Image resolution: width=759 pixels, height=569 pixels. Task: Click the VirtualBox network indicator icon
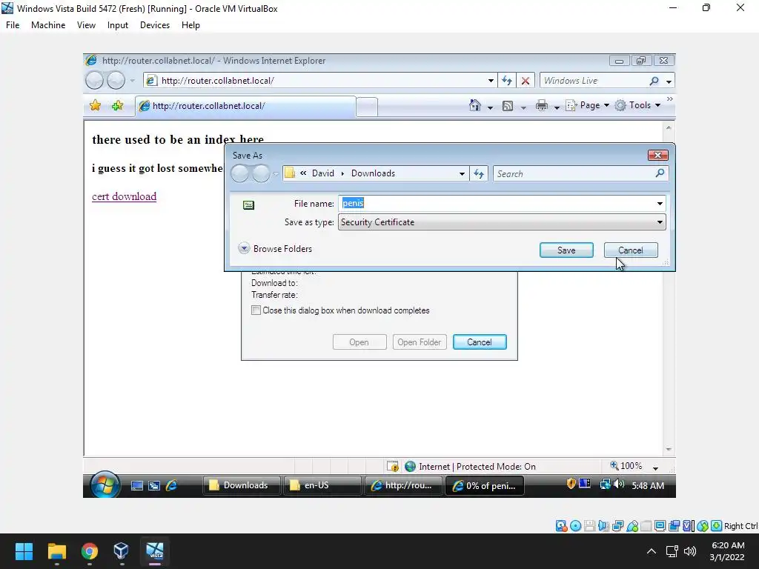pyautogui.click(x=617, y=526)
